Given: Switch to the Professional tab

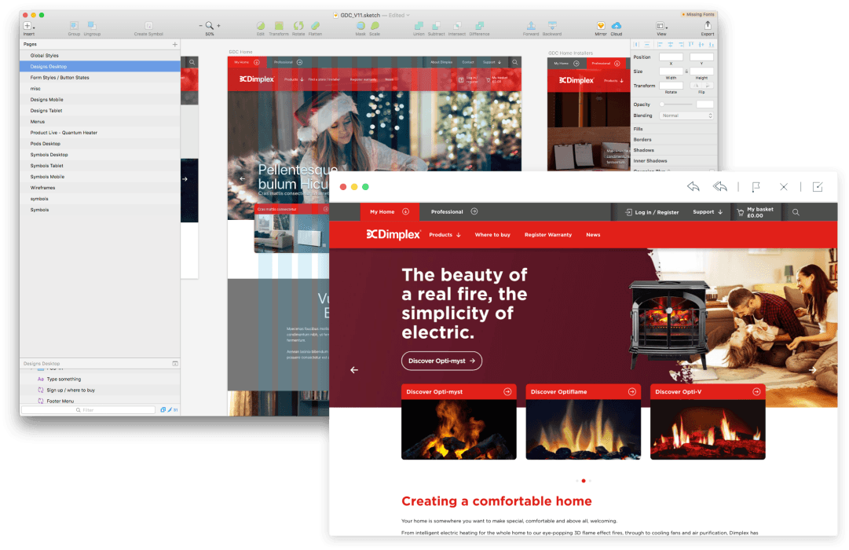Looking at the screenshot, I should [454, 212].
